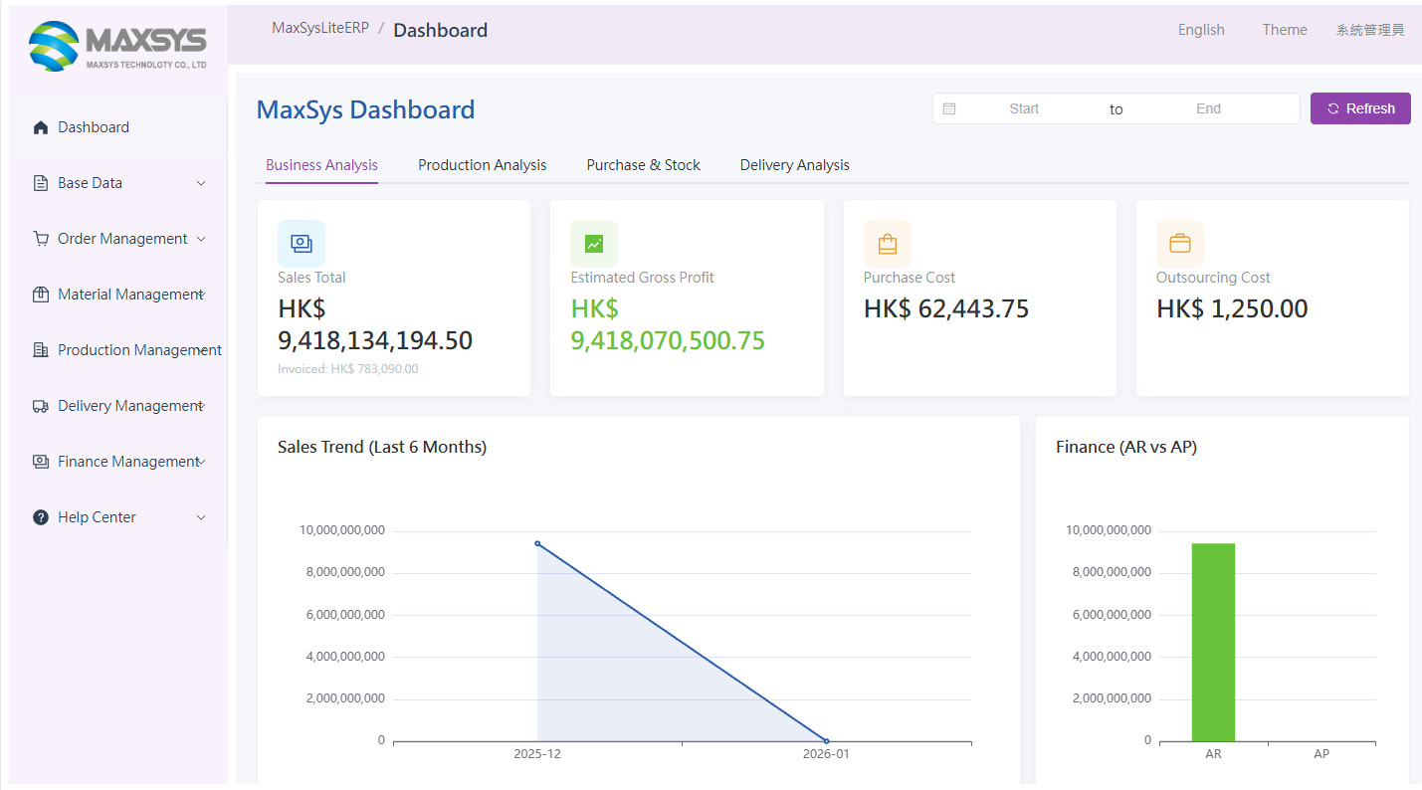Click the Purchase Cost shopping bag icon
The width and height of the screenshot is (1422, 790).
point(887,243)
